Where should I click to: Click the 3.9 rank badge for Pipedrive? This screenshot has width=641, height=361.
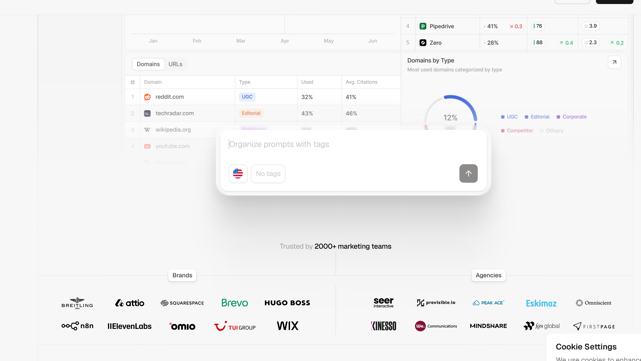(x=591, y=26)
